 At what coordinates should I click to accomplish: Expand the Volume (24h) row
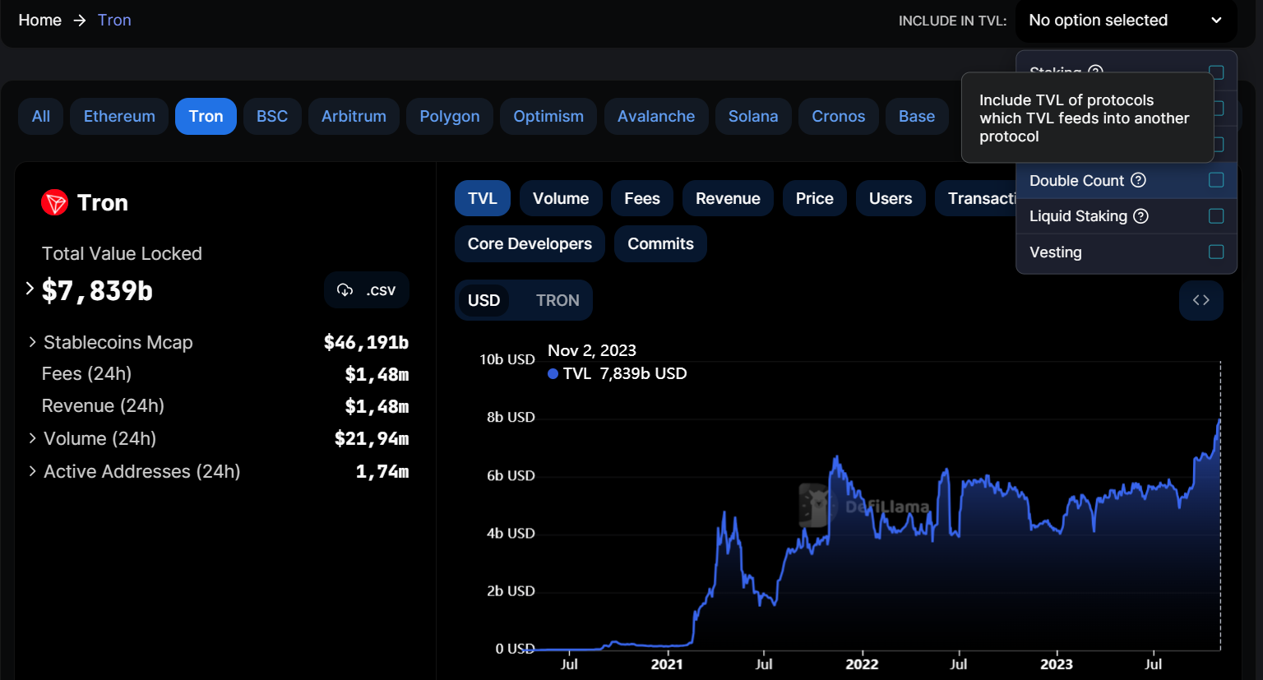click(32, 438)
